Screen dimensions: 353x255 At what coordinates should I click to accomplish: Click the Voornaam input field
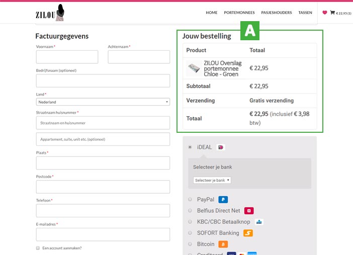(x=67, y=57)
